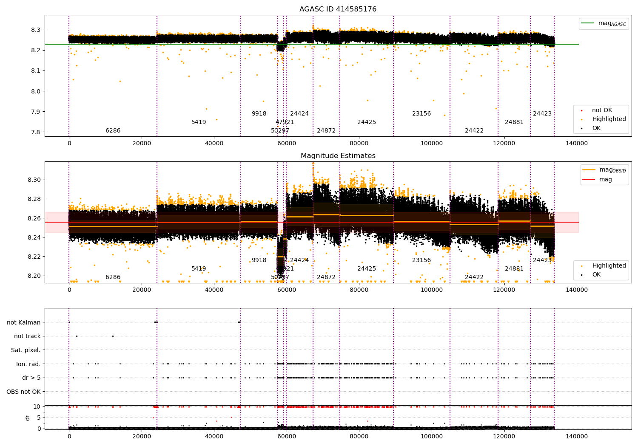This screenshot has height=446, width=638.
Task: Click obsid label '24425' in the AGASC plot
Action: pos(367,122)
